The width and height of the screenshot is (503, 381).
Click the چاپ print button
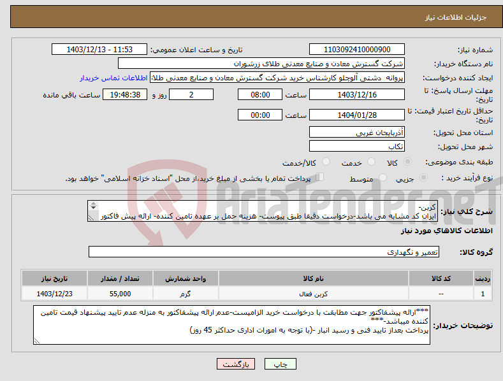click(x=280, y=364)
